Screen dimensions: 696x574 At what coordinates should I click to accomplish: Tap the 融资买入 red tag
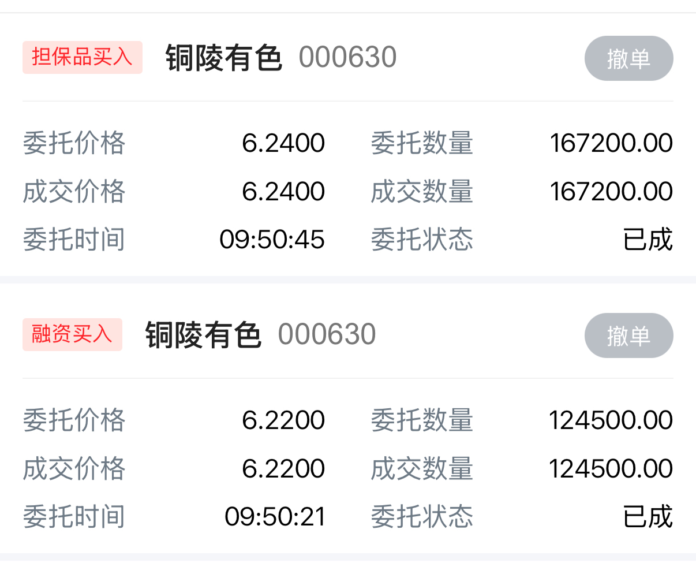72,334
